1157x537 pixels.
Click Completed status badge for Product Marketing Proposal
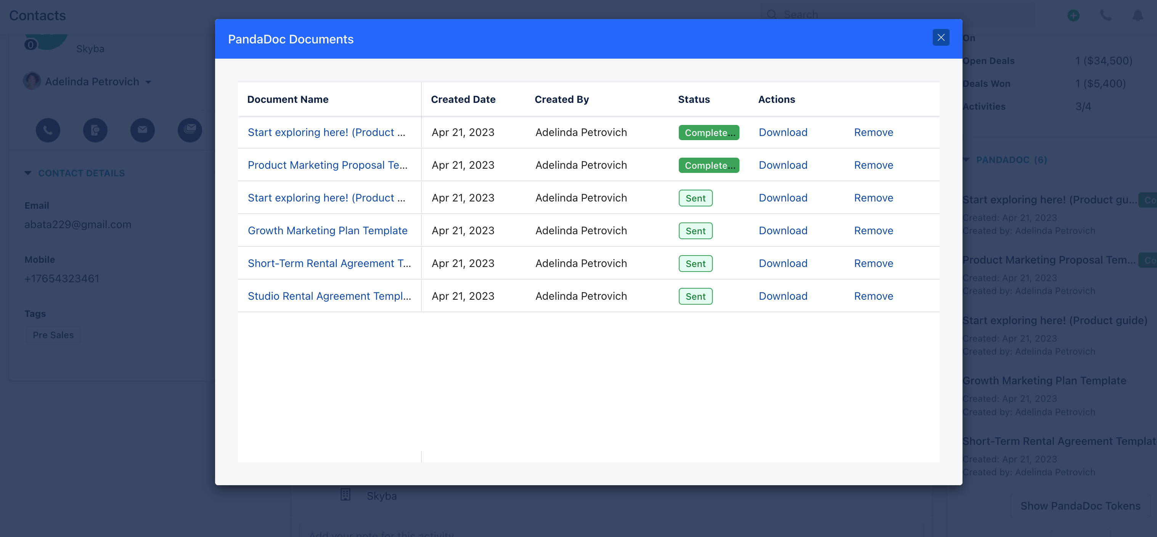point(709,165)
